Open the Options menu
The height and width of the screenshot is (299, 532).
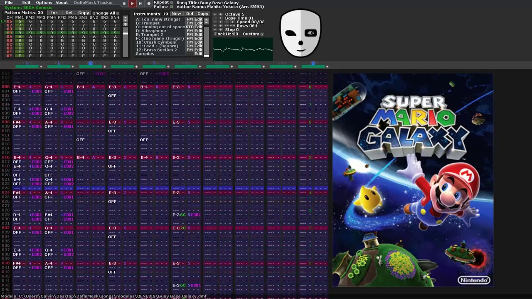[x=44, y=2]
